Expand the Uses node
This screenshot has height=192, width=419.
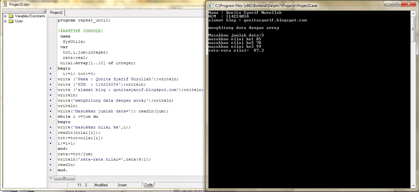click(x=4, y=21)
